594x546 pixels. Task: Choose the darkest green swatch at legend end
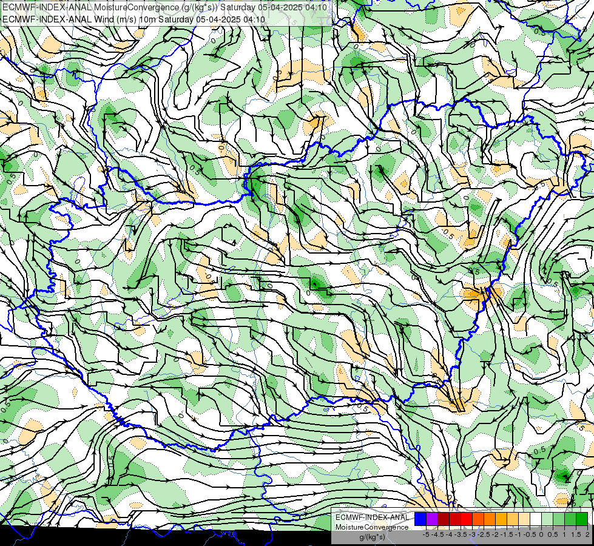tap(582, 519)
